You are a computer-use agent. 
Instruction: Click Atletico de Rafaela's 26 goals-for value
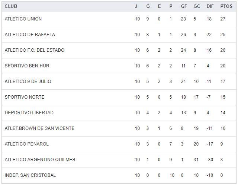tap(183, 35)
